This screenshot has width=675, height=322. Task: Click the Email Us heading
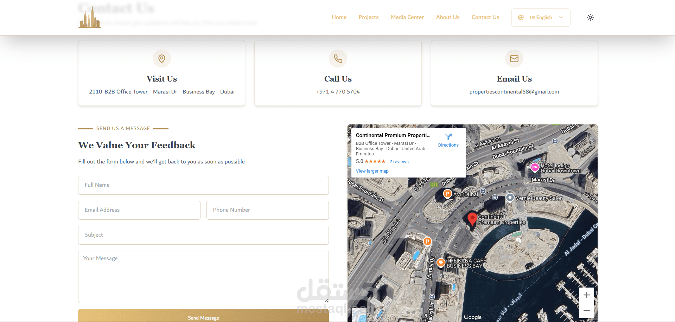[514, 79]
